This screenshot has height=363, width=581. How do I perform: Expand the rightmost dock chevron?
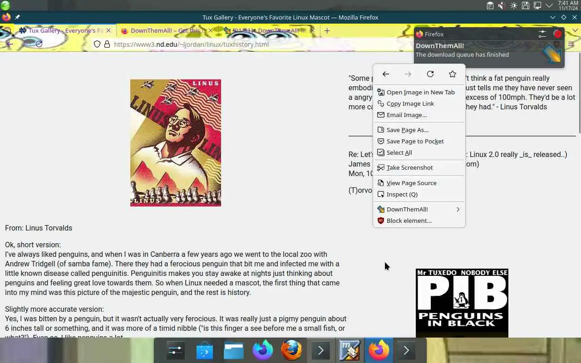tap(406, 350)
